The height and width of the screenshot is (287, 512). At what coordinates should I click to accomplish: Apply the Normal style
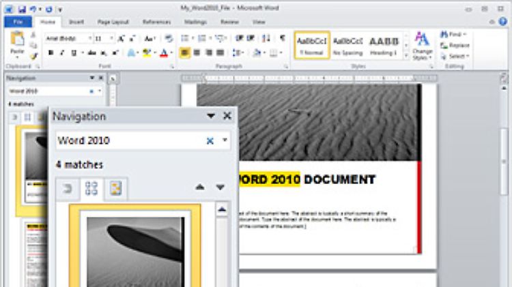click(x=312, y=45)
